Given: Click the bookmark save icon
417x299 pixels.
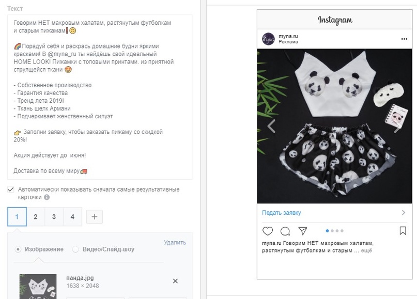Looking at the screenshot, I should tap(403, 230).
